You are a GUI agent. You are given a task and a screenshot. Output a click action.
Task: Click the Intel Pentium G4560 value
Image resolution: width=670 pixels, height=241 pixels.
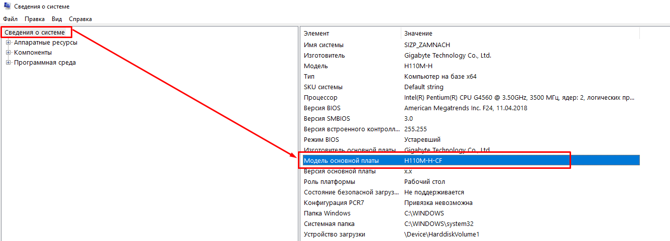520,98
